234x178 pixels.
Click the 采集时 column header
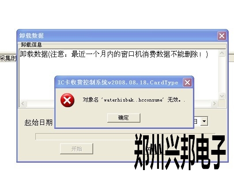tap(8, 58)
